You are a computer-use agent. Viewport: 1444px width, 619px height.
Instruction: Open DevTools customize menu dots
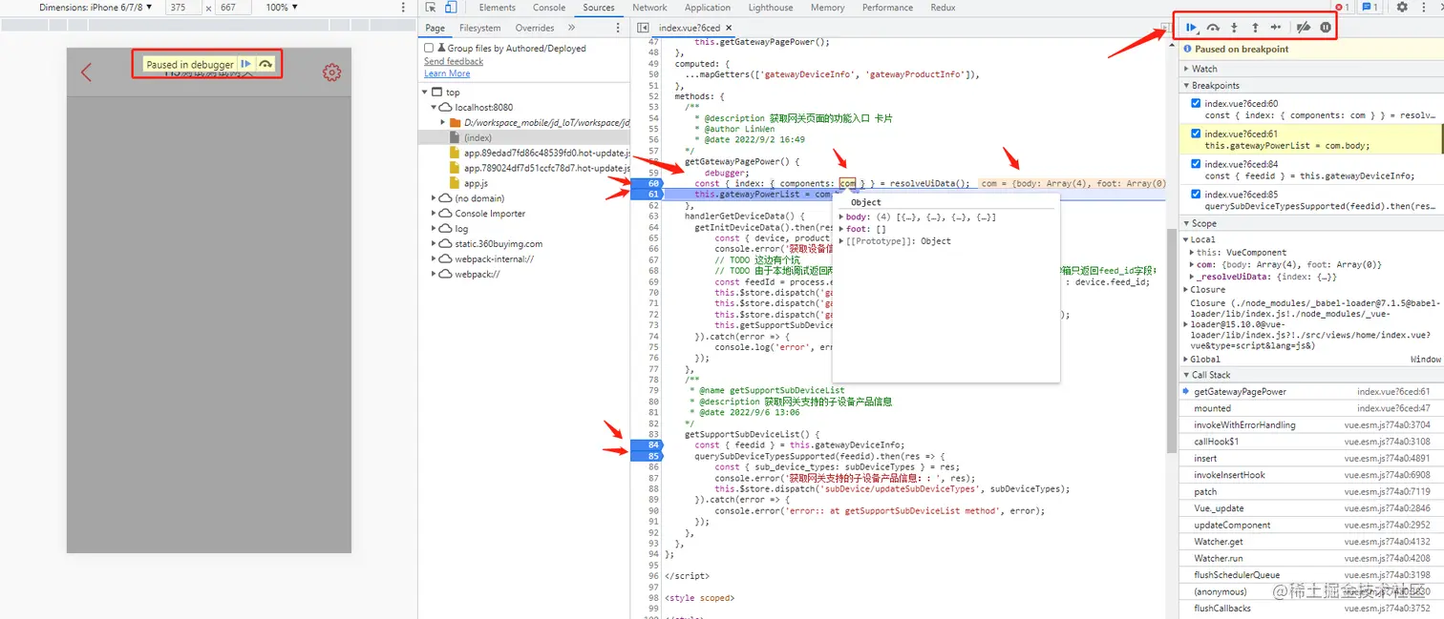[x=1424, y=7]
